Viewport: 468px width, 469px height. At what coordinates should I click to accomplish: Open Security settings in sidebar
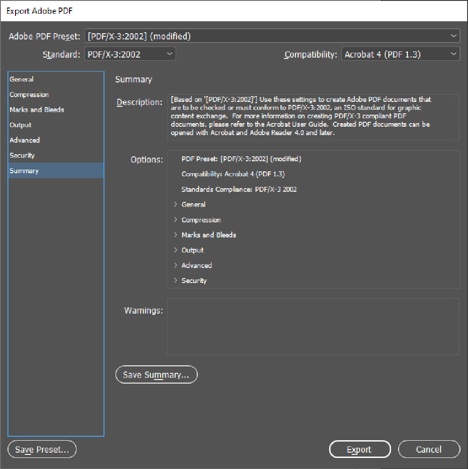click(x=22, y=155)
